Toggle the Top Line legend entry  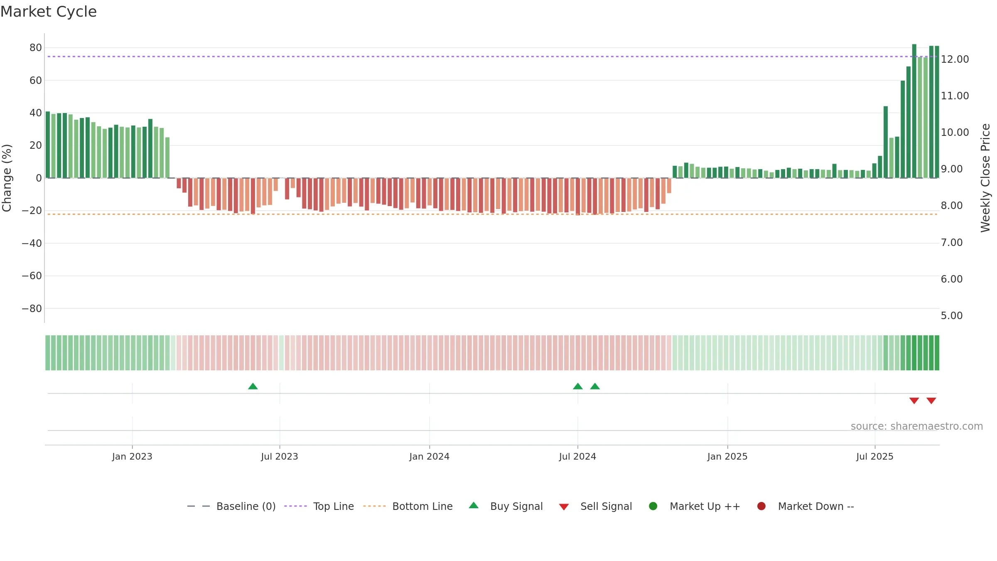[x=319, y=506]
